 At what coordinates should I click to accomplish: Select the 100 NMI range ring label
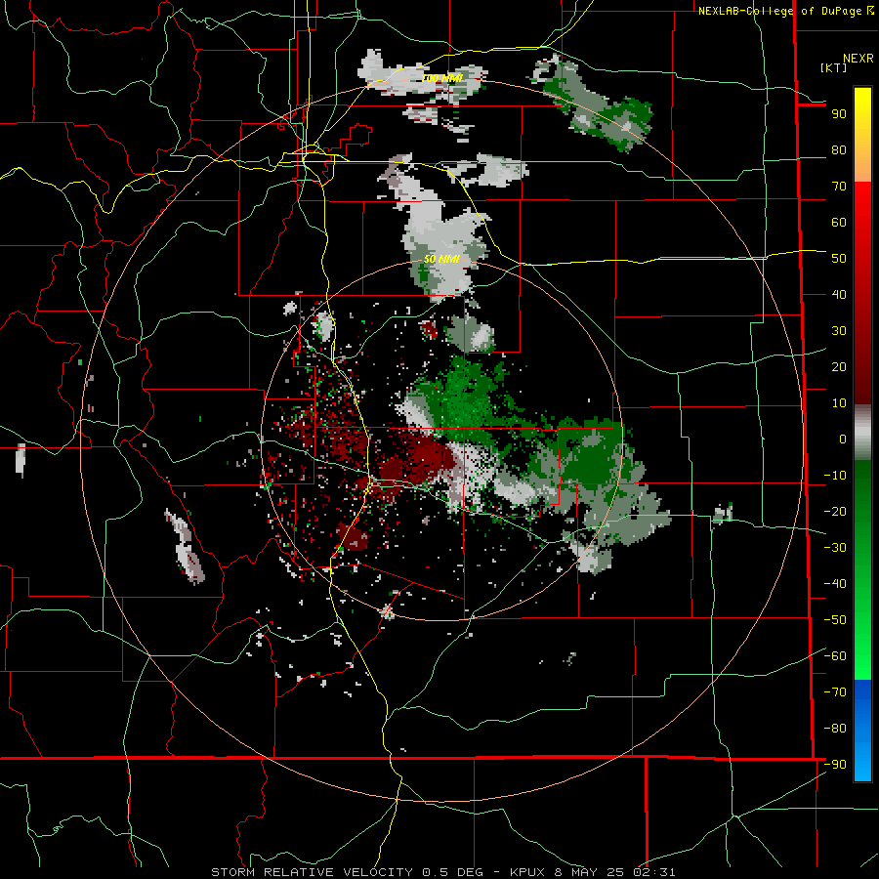tap(442, 78)
